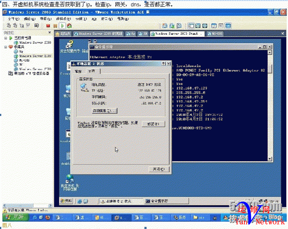
Task: Click the take snapshot icon in VMware toolbar
Action: click(165, 26)
